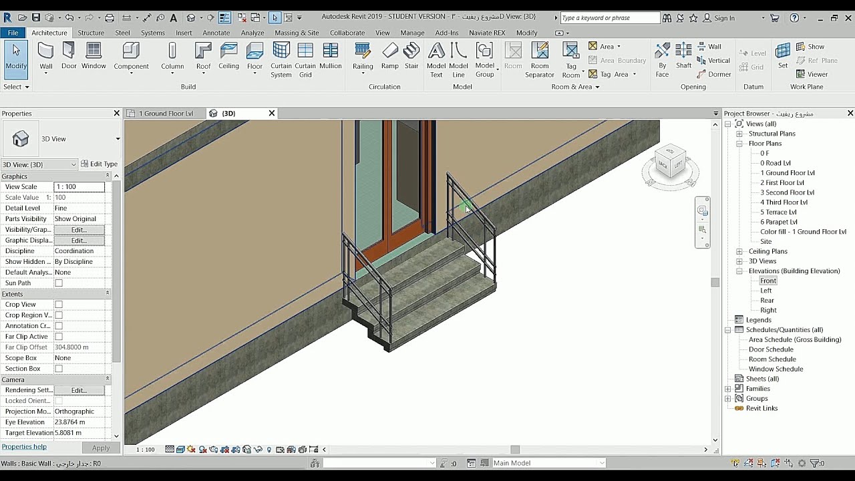
Task: Click Edit for Rendering Settings
Action: pos(79,390)
